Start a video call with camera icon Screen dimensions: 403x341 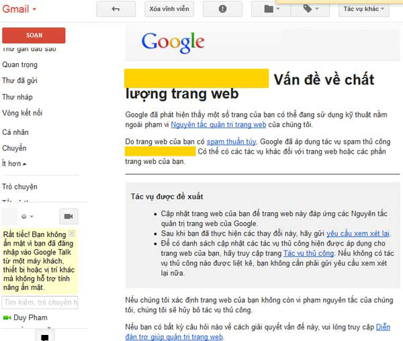pos(69,216)
